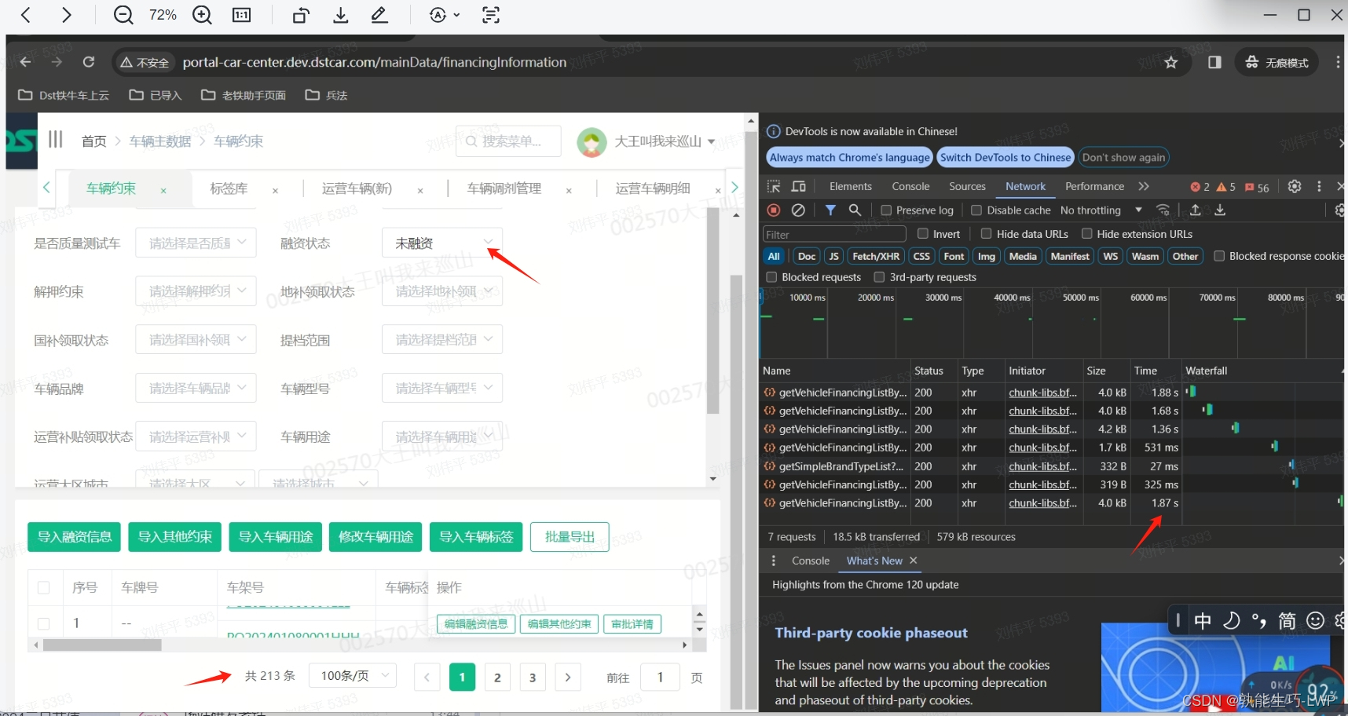This screenshot has width=1348, height=716.
Task: Open No throttling dropdown
Action: pos(1101,210)
